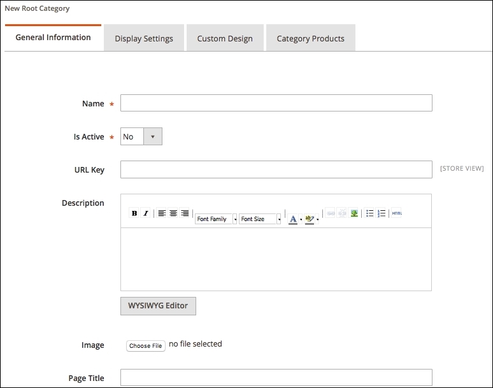The image size is (493, 388).
Task: Insert a numbered list
Action: click(381, 213)
